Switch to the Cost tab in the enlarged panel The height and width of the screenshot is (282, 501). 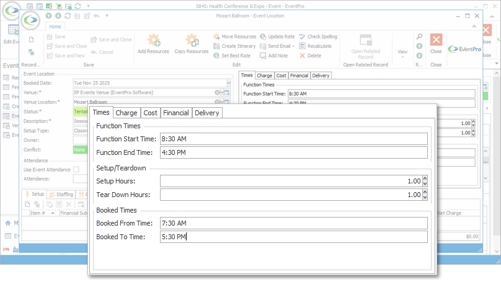(150, 113)
